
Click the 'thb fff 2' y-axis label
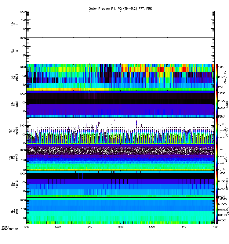click(x=14, y=51)
